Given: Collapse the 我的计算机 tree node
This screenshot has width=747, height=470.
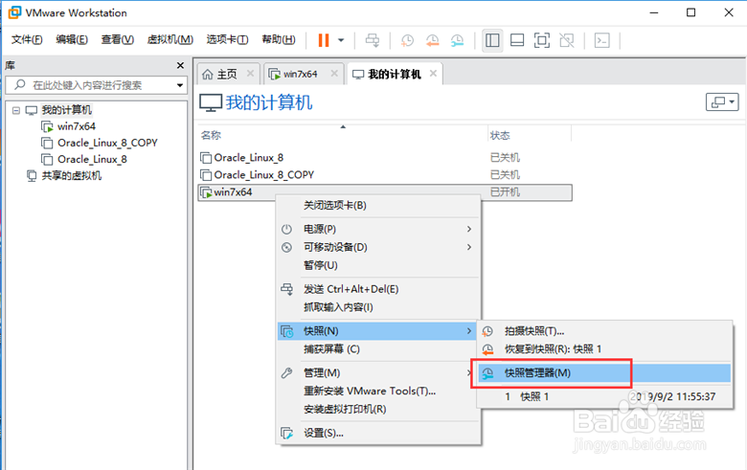Looking at the screenshot, I should coord(16,110).
